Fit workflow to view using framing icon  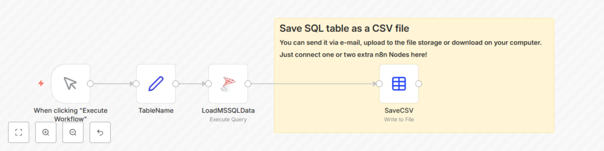[x=19, y=132]
